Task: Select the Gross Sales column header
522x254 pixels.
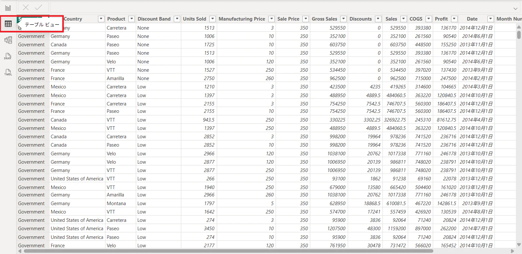Action: pos(324,19)
